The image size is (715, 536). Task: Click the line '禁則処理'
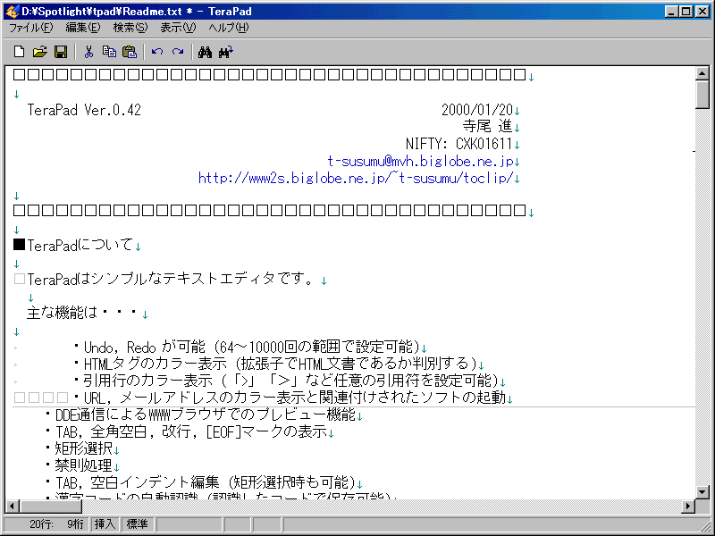pos(79,465)
